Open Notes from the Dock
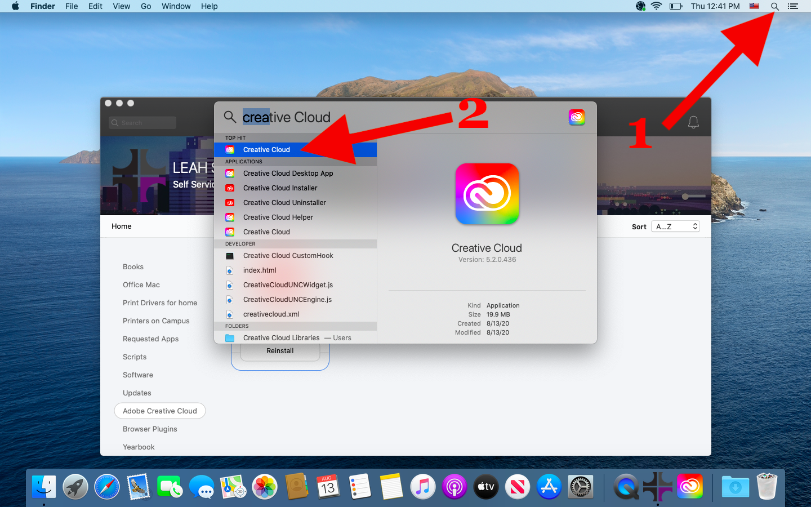Screen dimensions: 811x507 point(391,487)
